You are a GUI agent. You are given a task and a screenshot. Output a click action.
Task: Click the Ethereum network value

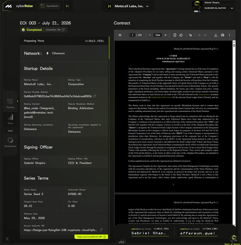pyautogui.click(x=58, y=53)
